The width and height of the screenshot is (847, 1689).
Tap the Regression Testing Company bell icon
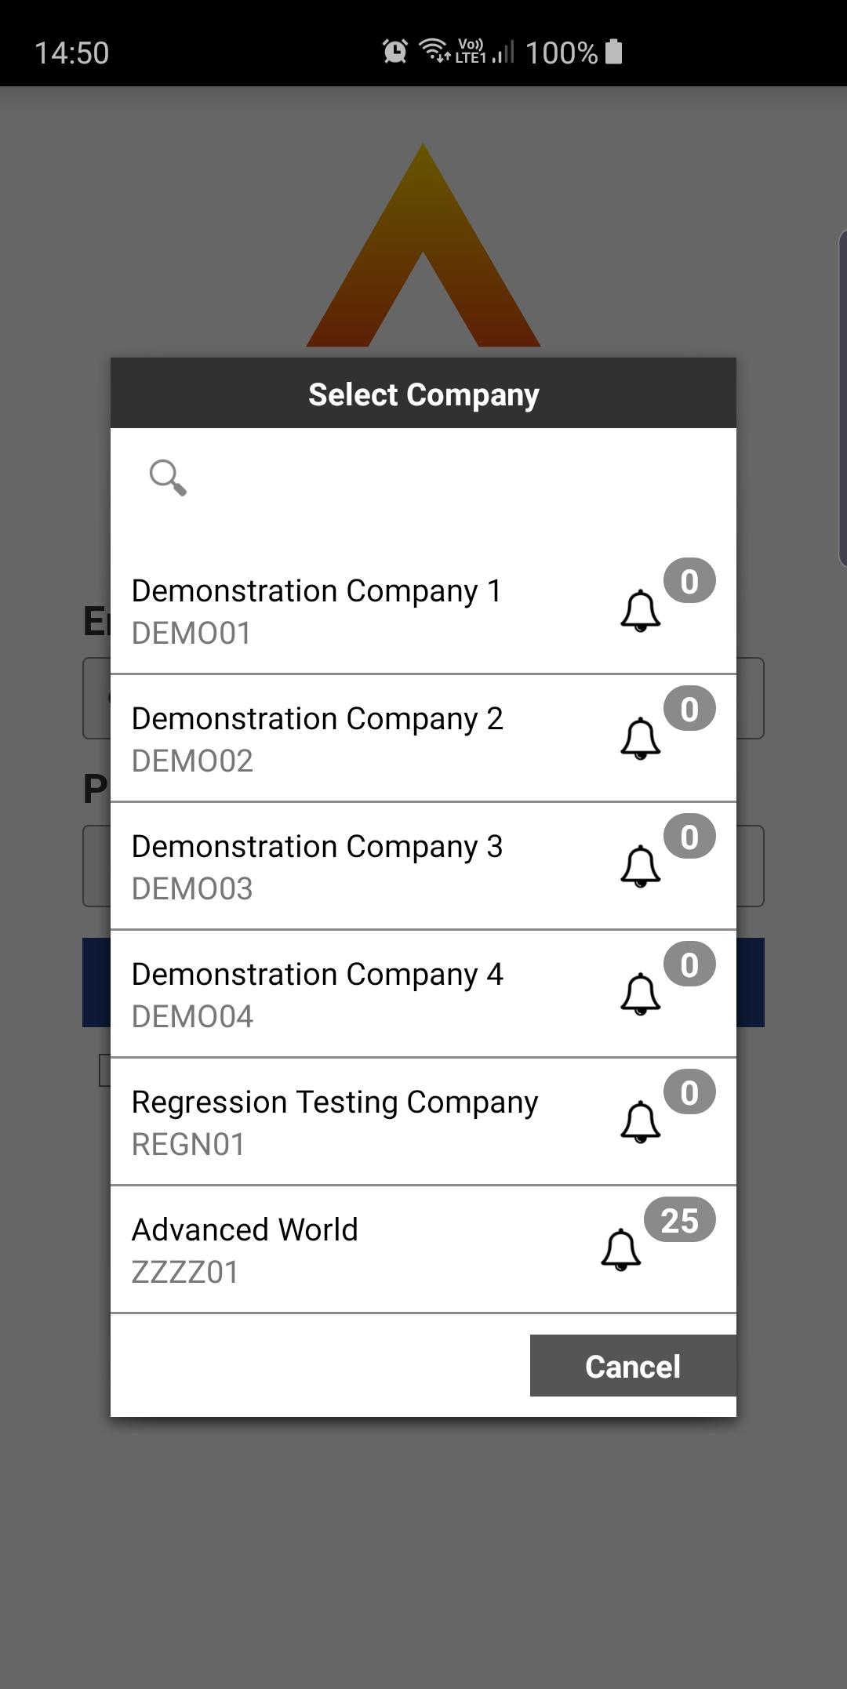click(640, 1122)
